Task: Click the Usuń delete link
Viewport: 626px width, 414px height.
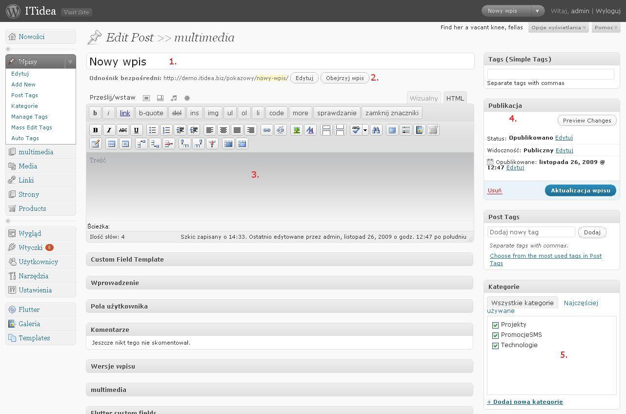Action: pos(495,190)
